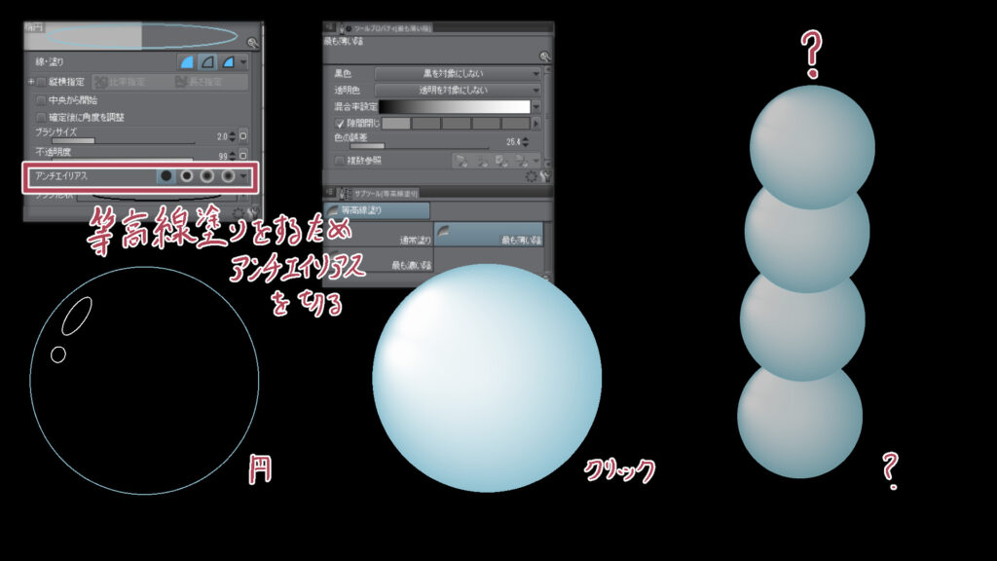Open the 黒色 dropdown
The width and height of the screenshot is (997, 561).
pos(458,73)
